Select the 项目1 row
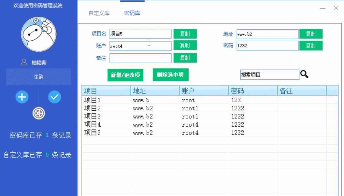344x196 pixels. (210, 100)
